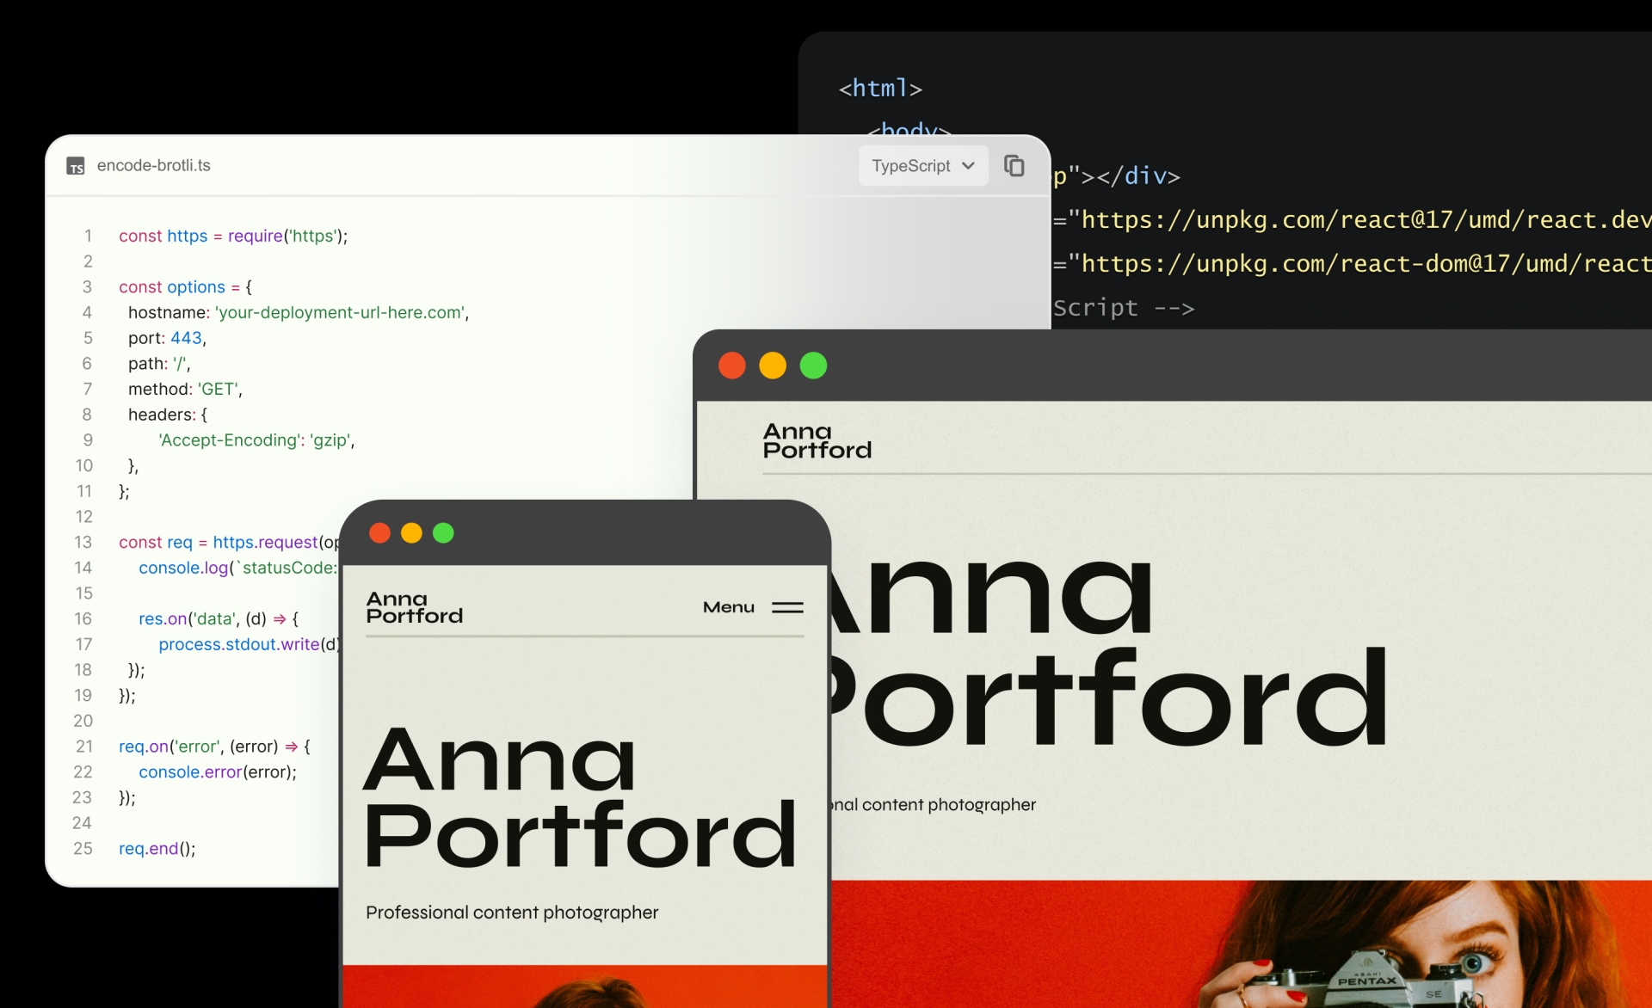The width and height of the screenshot is (1652, 1008).
Task: Click the Menu label in mobile preview
Action: tap(728, 607)
